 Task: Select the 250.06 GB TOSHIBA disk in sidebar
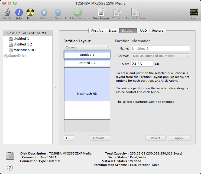(28, 33)
